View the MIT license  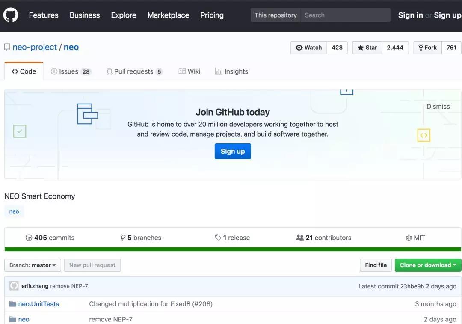415,238
